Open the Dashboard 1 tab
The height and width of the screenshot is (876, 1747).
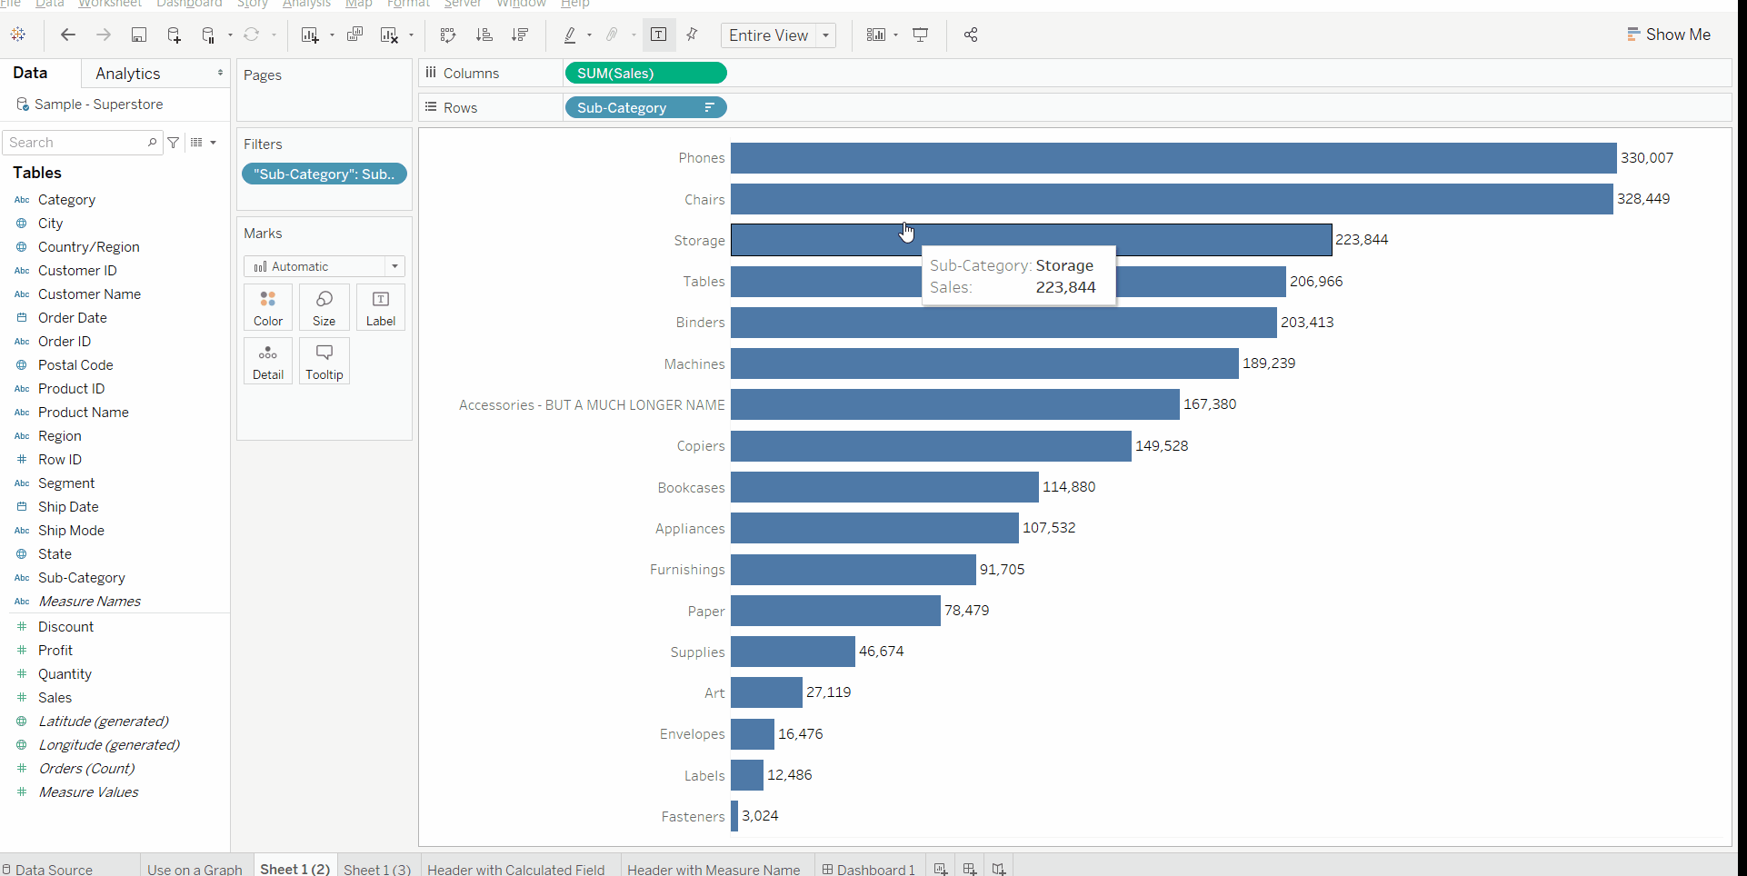[x=869, y=869]
